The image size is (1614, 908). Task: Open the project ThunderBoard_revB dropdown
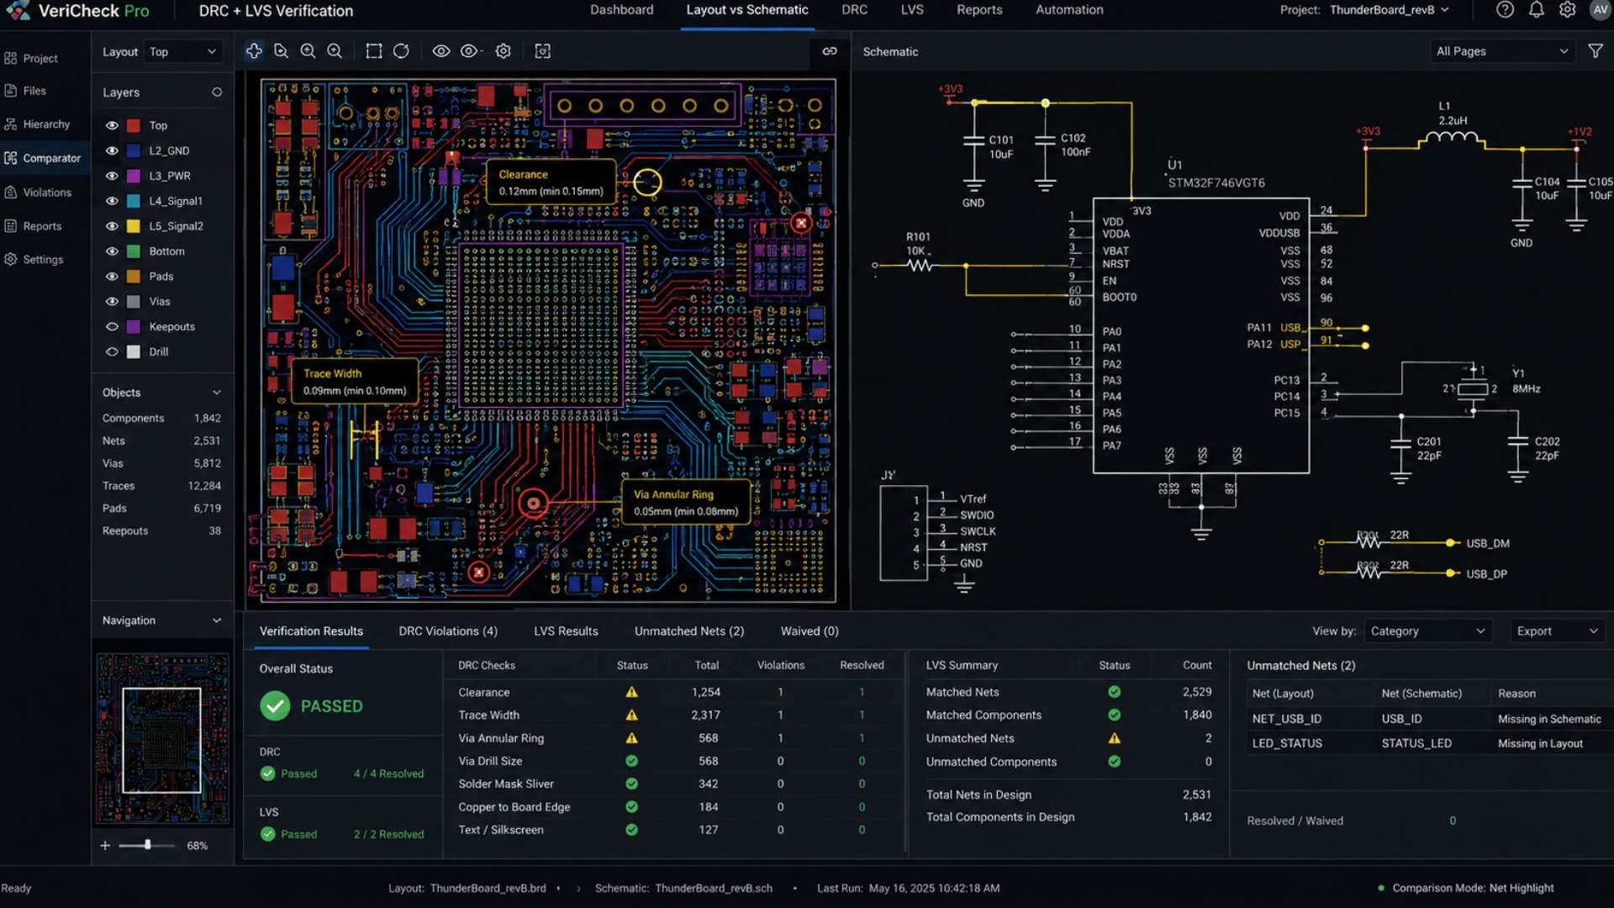click(x=1390, y=10)
